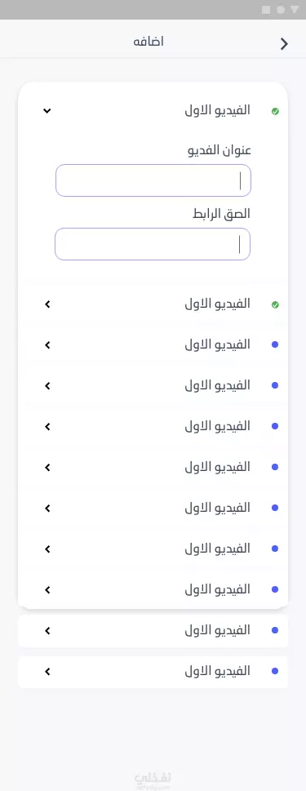The height and width of the screenshot is (791, 306).
Task: Click the اضافه header title
Action: [x=149, y=42]
